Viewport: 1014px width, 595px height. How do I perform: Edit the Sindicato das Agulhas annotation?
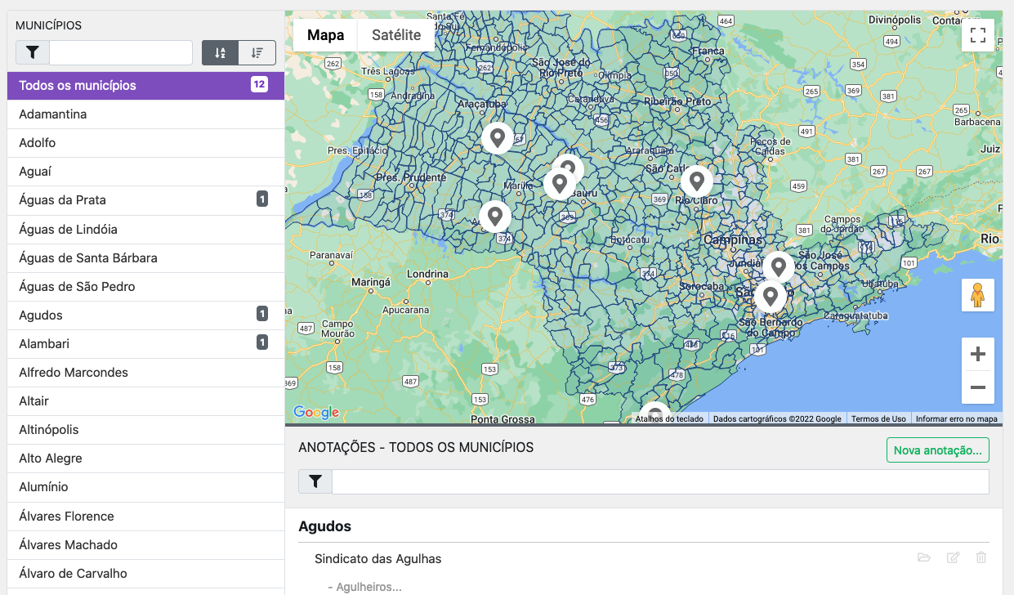click(953, 558)
